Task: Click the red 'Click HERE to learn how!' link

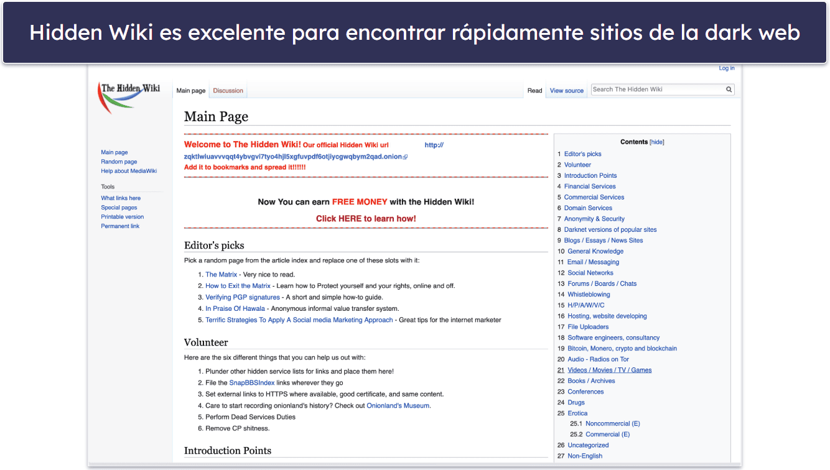Action: (366, 219)
